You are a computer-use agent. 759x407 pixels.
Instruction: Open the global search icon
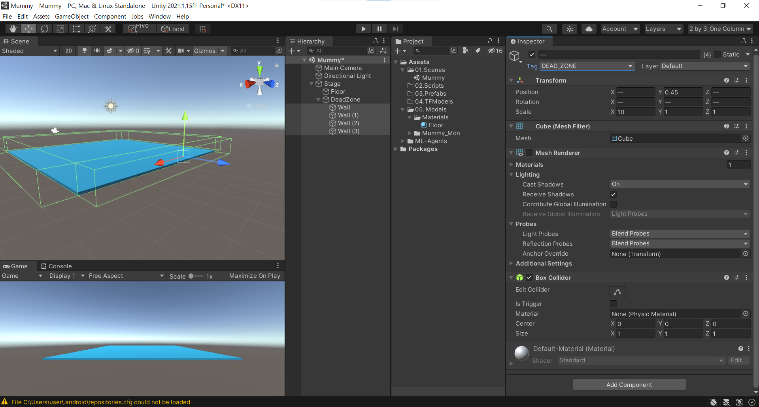tap(549, 29)
